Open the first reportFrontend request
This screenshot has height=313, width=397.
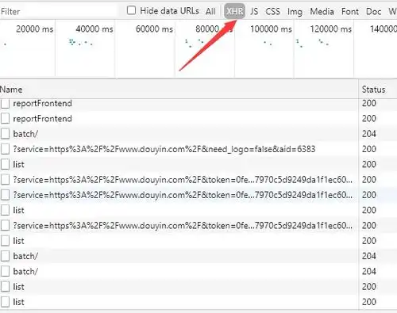click(42, 103)
